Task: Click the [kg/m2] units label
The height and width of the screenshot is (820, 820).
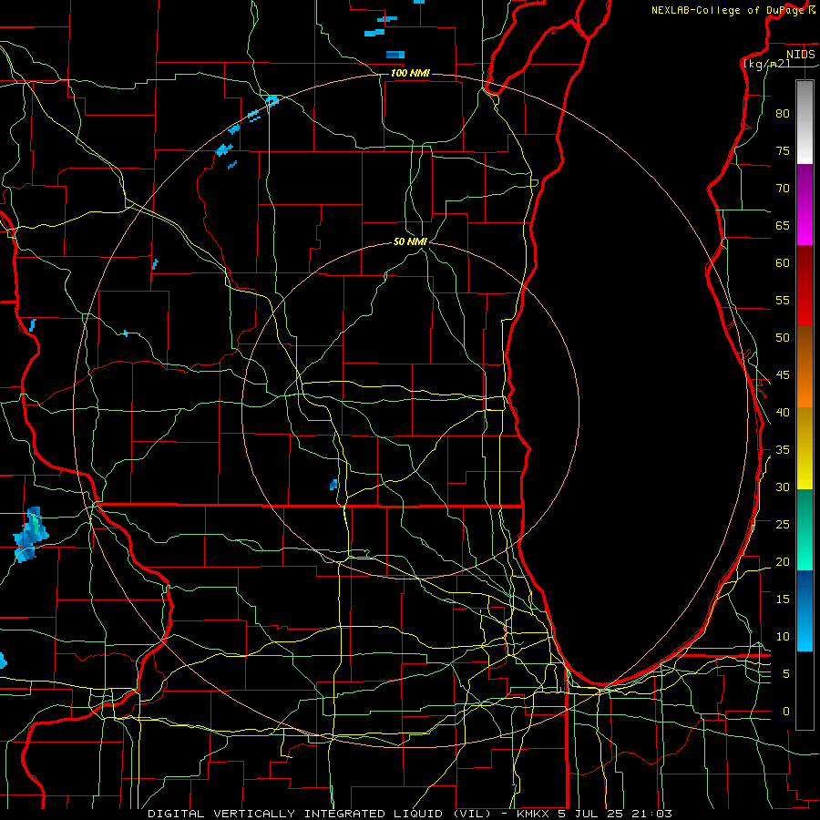Action: tap(766, 63)
